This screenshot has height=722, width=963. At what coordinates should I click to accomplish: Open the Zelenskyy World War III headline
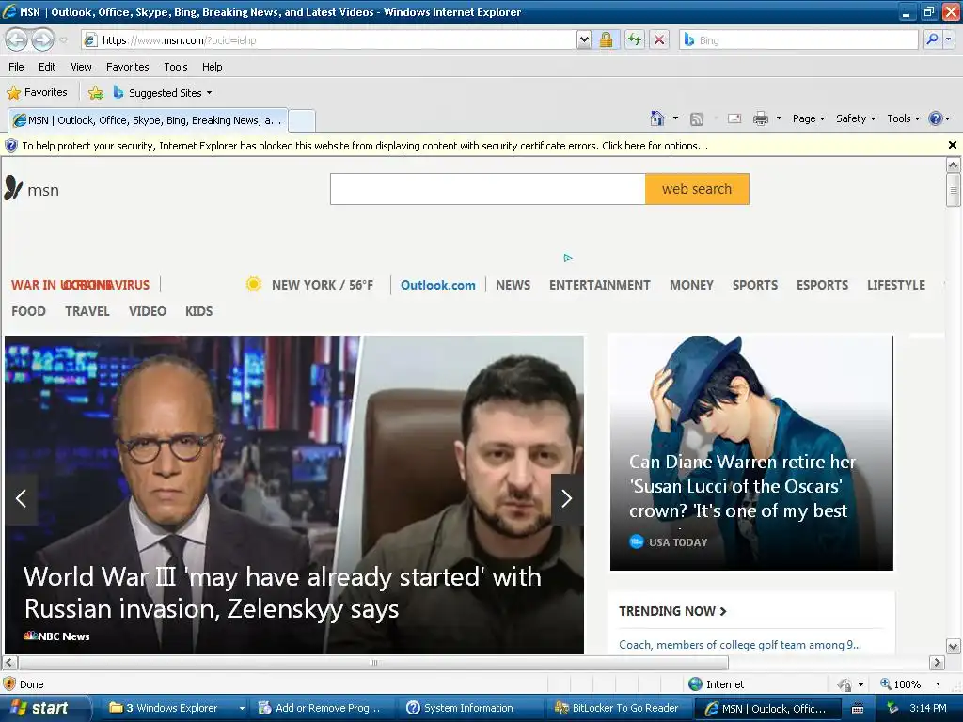tap(282, 592)
